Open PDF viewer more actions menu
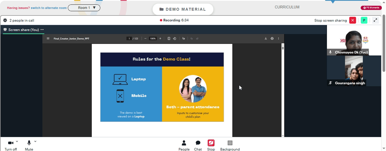 click(x=278, y=39)
